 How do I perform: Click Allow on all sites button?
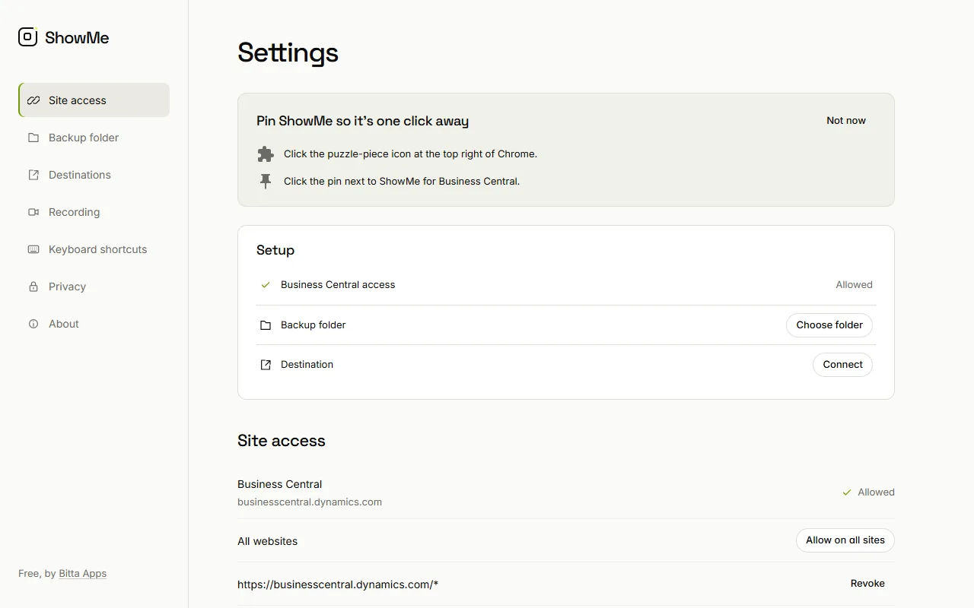[845, 540]
